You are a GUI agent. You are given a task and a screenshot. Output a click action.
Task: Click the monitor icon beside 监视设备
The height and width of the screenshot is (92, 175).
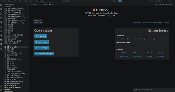pos(7,31)
